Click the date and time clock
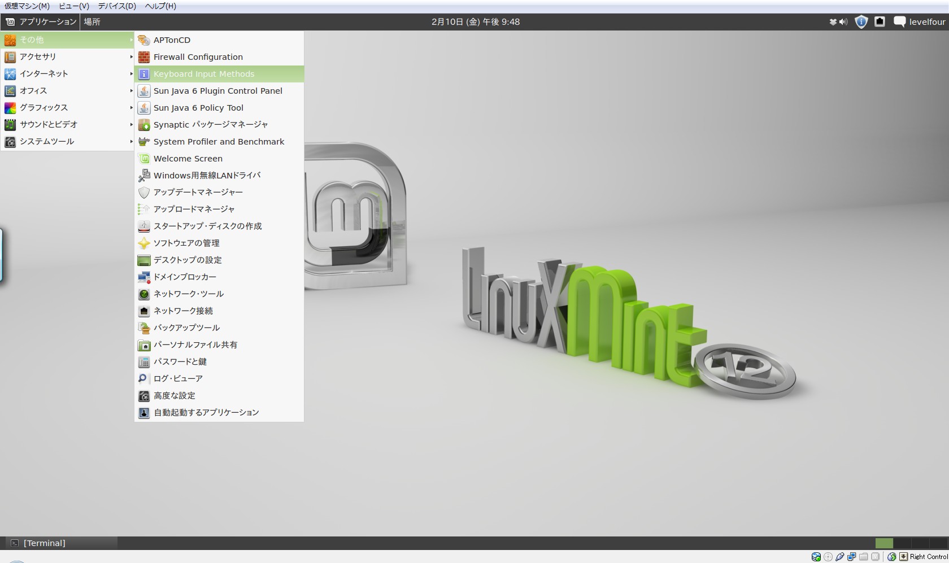This screenshot has height=563, width=949. pyautogui.click(x=476, y=22)
